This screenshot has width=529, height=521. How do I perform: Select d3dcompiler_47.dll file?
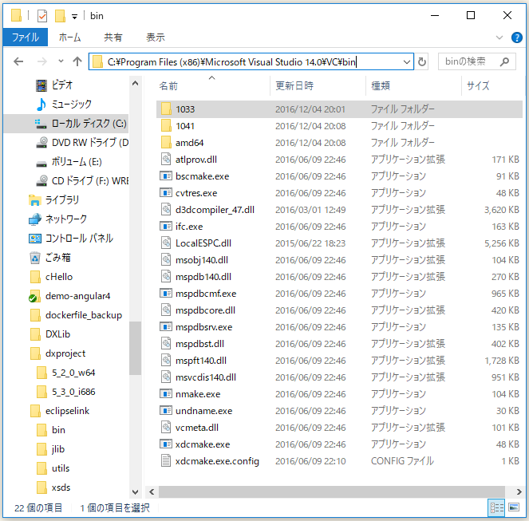(339, 210)
